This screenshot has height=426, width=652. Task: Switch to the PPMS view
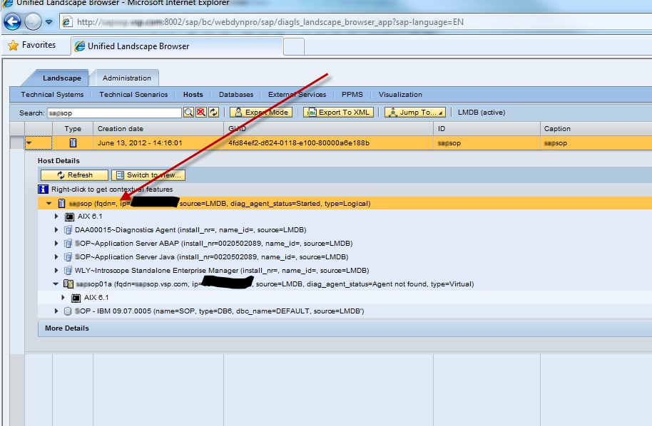(352, 95)
